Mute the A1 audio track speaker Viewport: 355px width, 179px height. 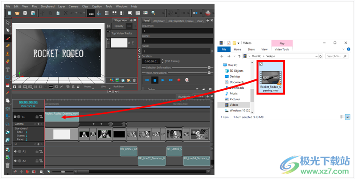pos(16,151)
